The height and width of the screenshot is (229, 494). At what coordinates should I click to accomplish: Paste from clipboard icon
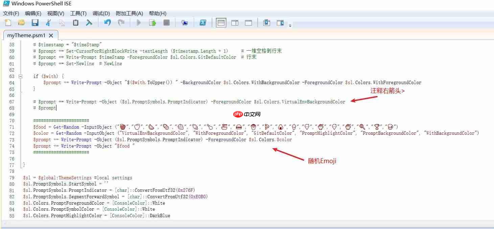coord(76,23)
